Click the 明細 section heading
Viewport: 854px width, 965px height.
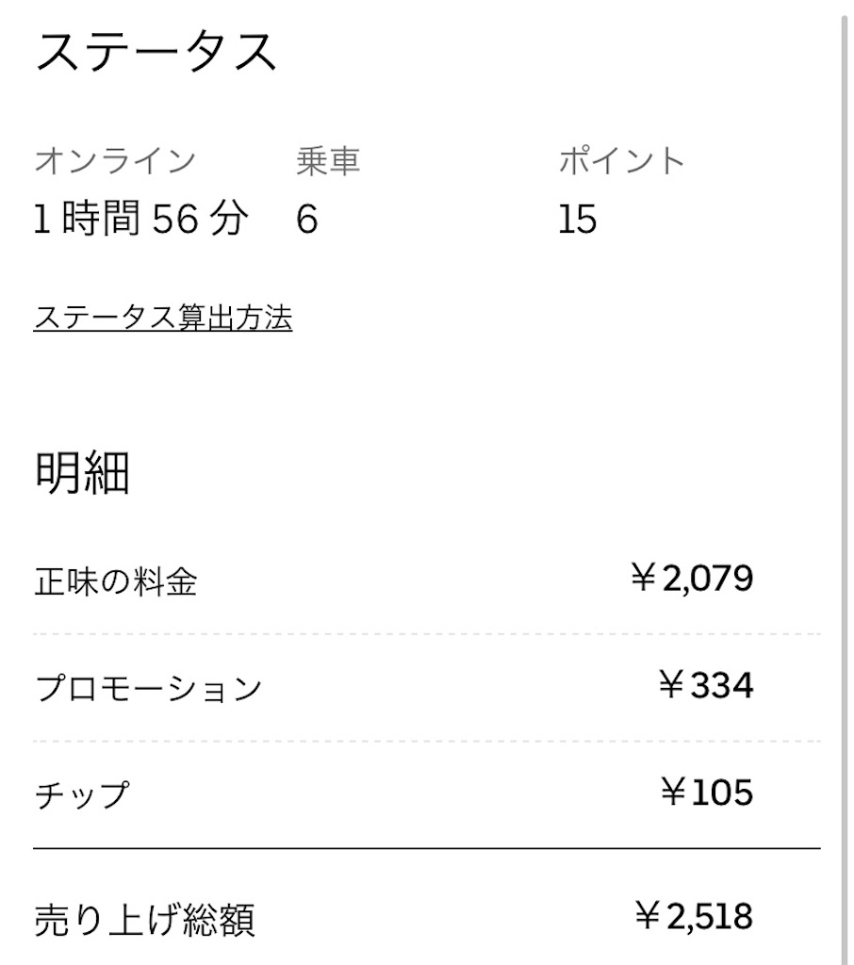82,473
